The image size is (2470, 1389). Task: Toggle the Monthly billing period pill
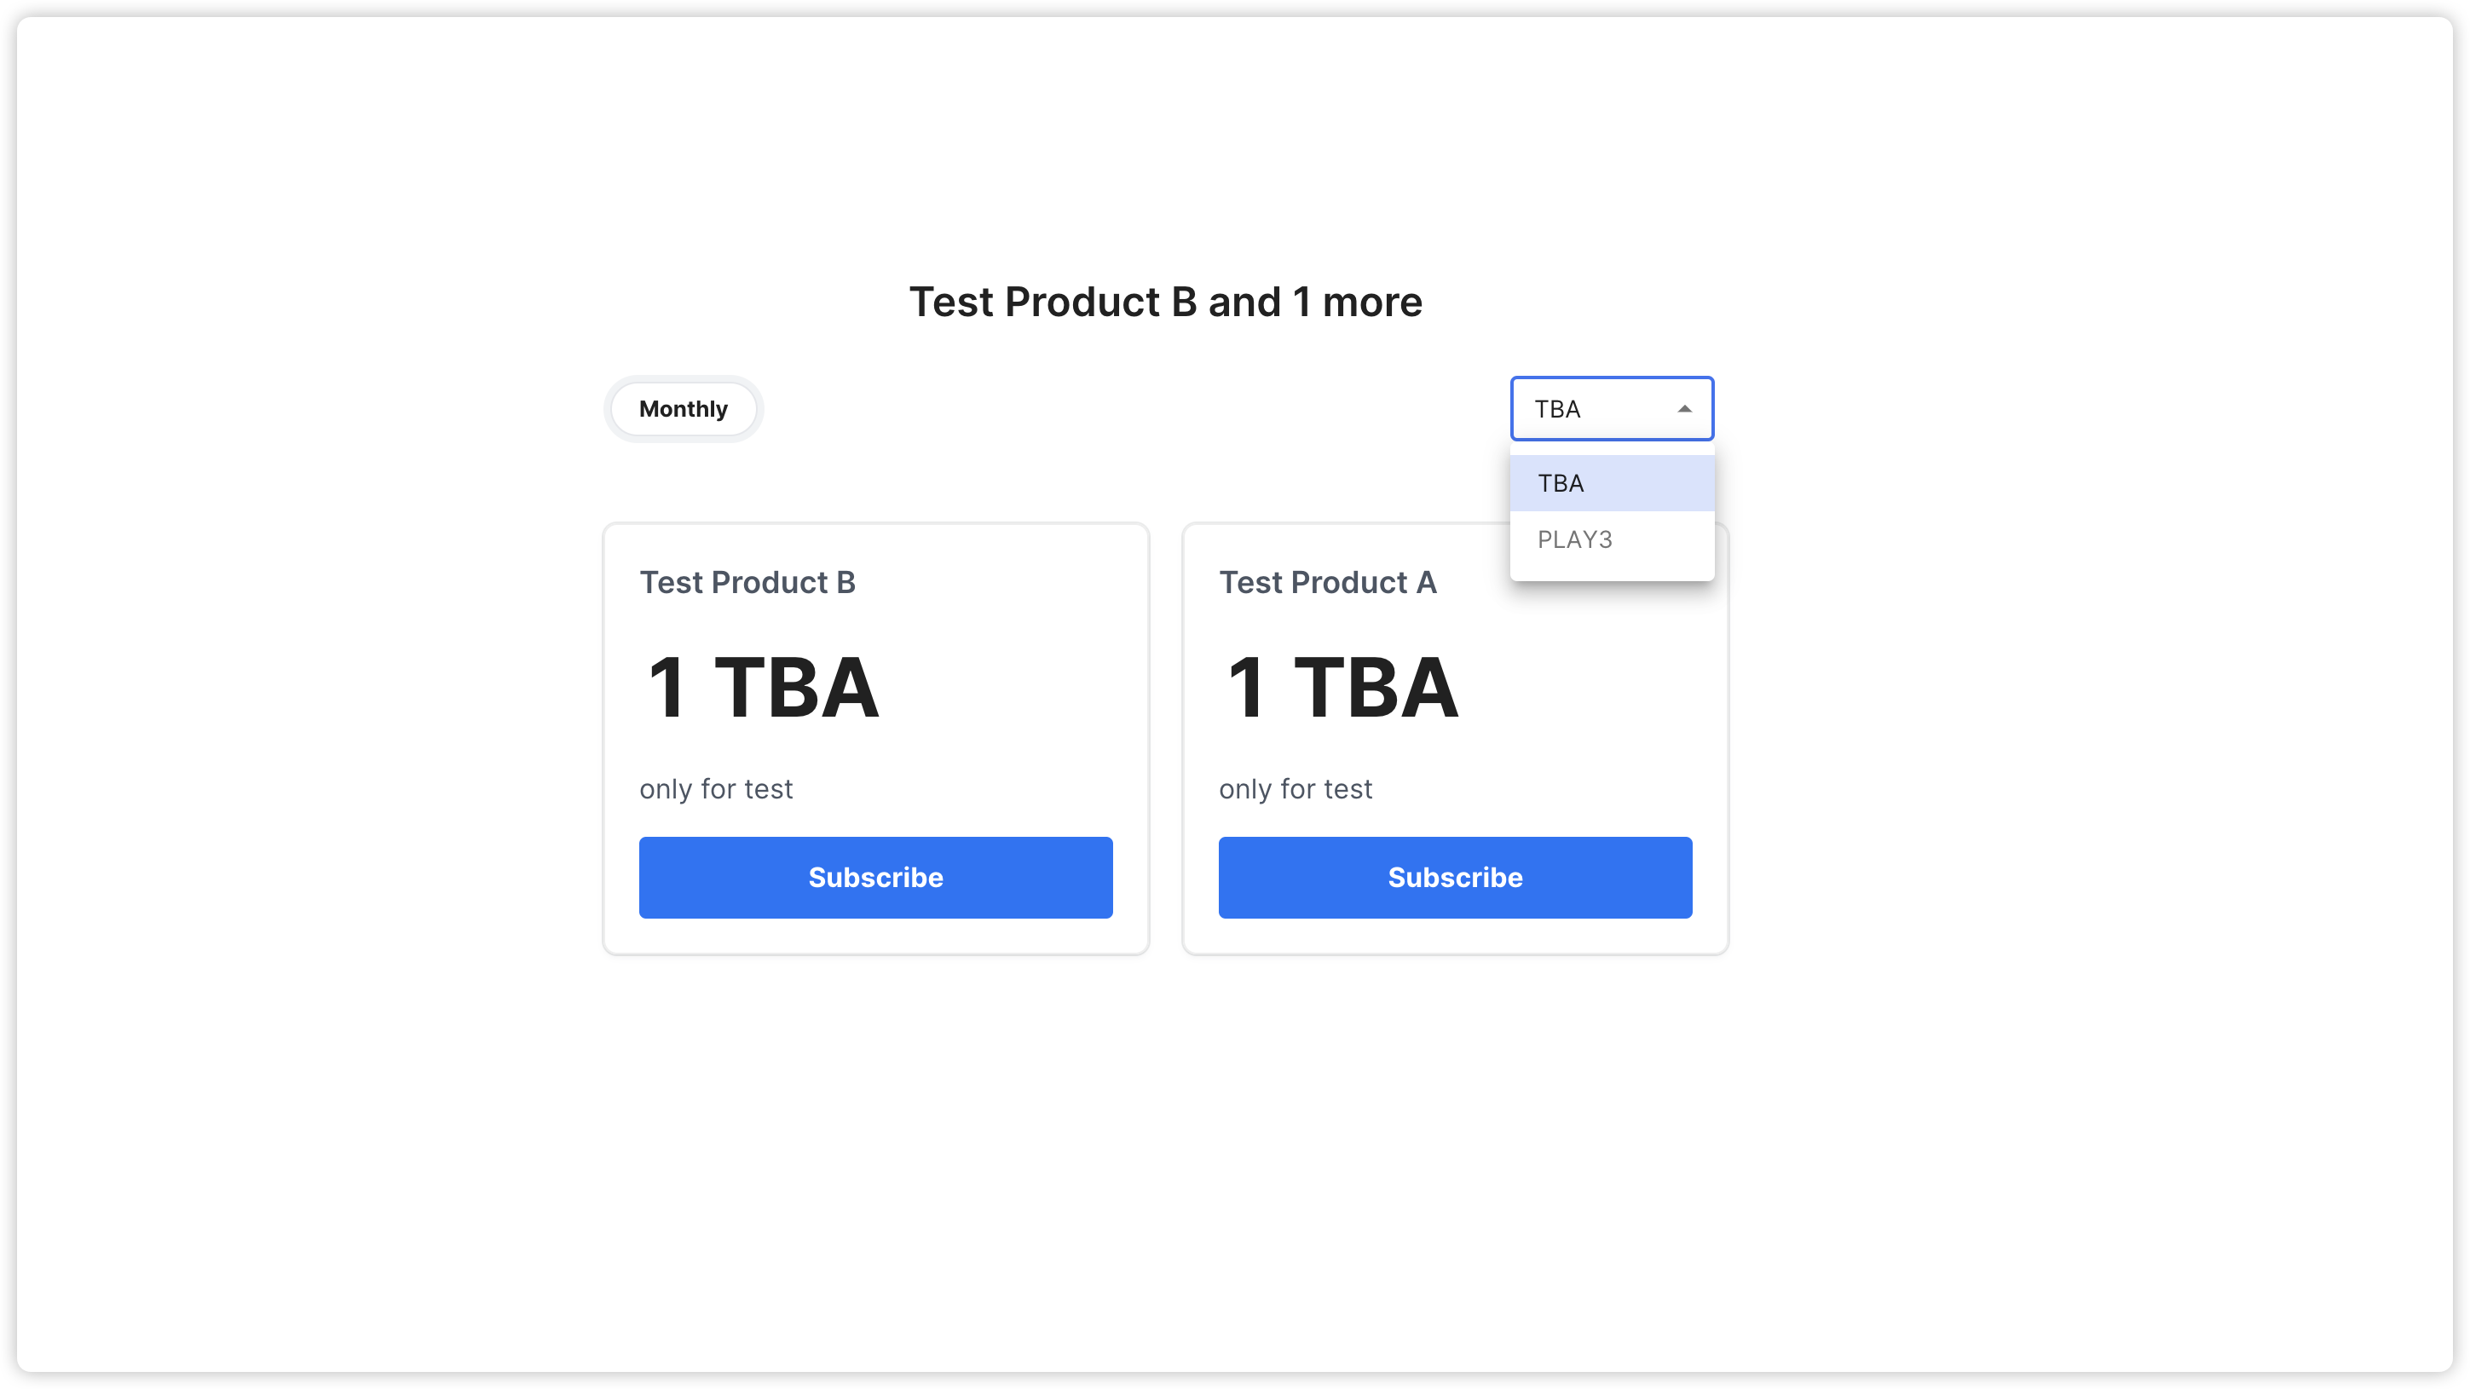tap(683, 409)
